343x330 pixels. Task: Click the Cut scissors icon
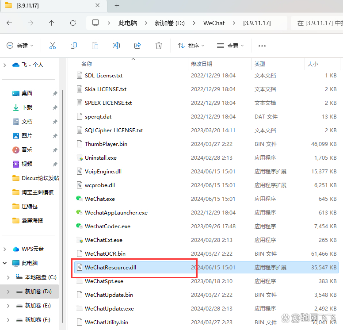[53, 46]
